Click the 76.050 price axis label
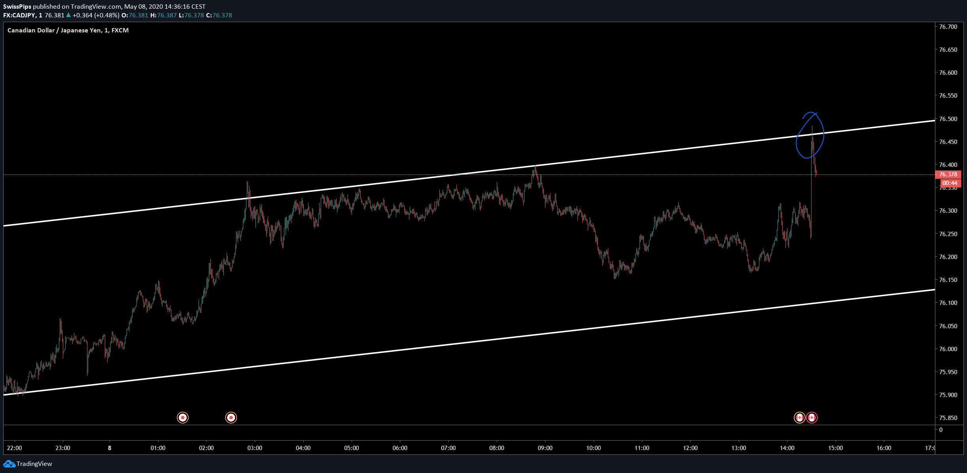Image resolution: width=967 pixels, height=473 pixels. tap(948, 326)
